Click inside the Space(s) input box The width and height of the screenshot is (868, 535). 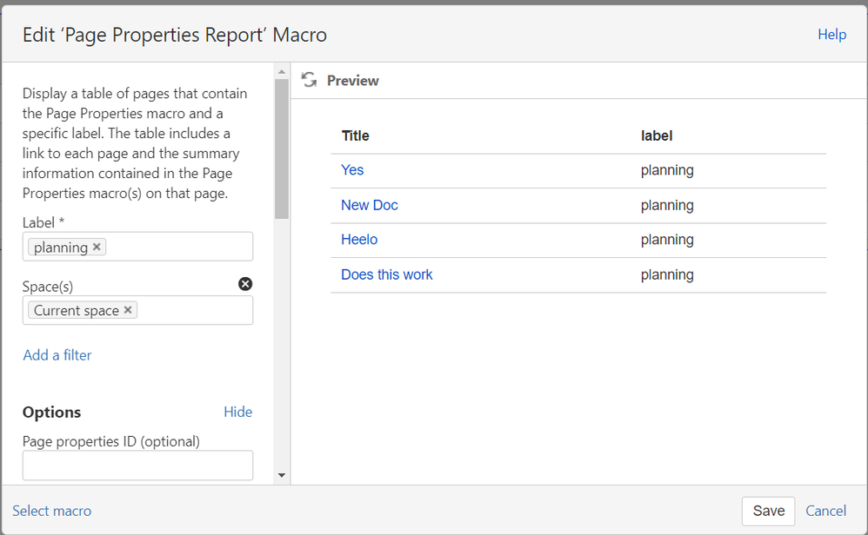click(x=194, y=310)
